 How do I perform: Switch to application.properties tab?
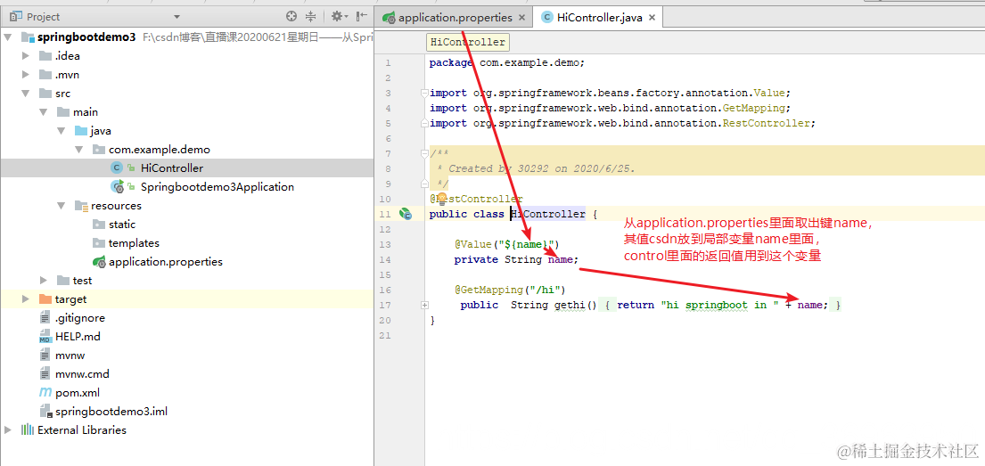pyautogui.click(x=456, y=18)
